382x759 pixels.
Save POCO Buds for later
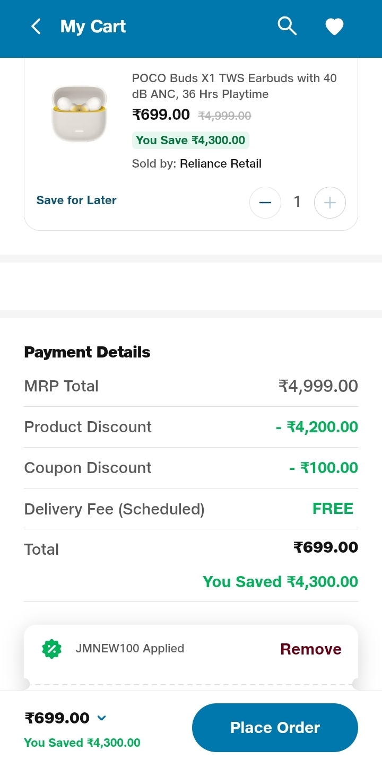pyautogui.click(x=76, y=200)
